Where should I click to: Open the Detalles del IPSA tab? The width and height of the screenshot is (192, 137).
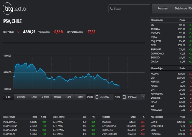pos(183,8)
